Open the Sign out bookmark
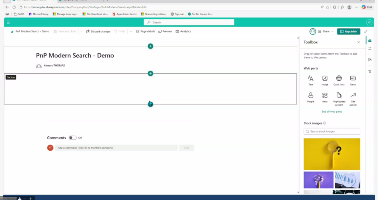The height and width of the screenshot is (200, 378). (x=177, y=14)
